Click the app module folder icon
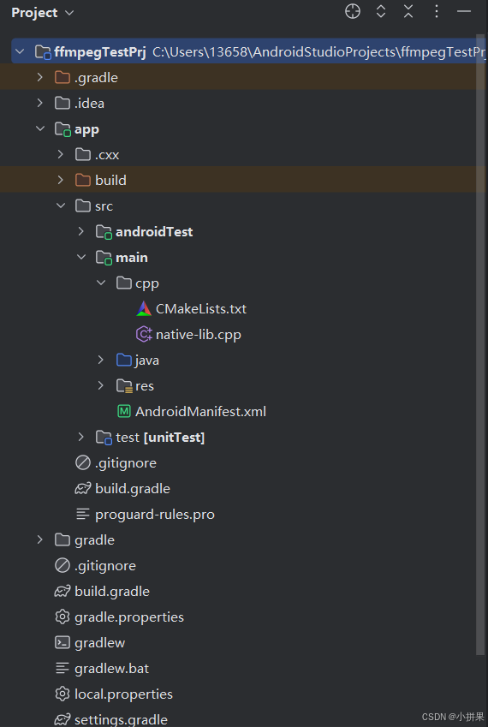The image size is (488, 727). pos(62,129)
